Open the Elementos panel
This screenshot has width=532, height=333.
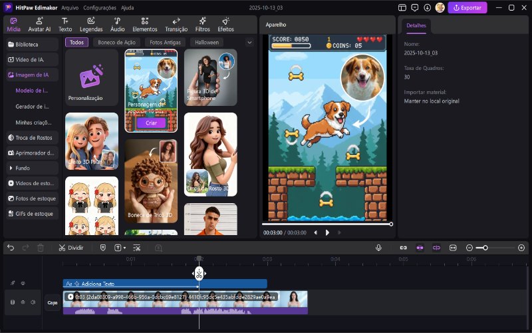tap(145, 25)
